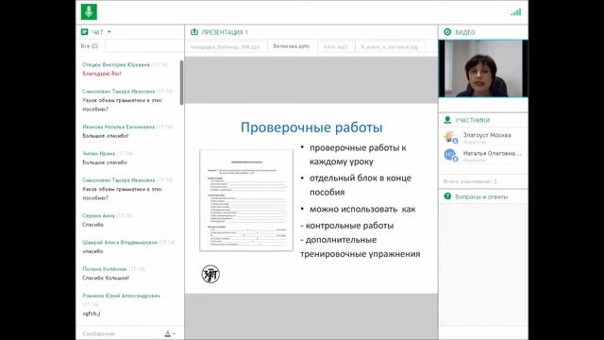This screenshot has height=340, width=604.
Task: Click the chat panel vertical scrollbar
Action: [181, 83]
